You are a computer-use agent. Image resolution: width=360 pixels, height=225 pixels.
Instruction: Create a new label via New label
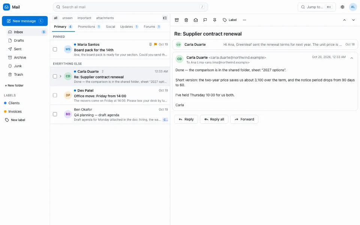pos(15,120)
